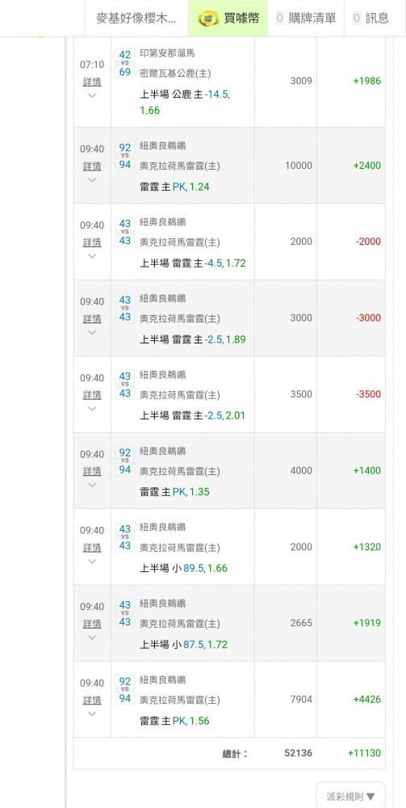Click 詳情 on the -2.5, 2.01 bet row
The image size is (406, 808).
coord(92,395)
